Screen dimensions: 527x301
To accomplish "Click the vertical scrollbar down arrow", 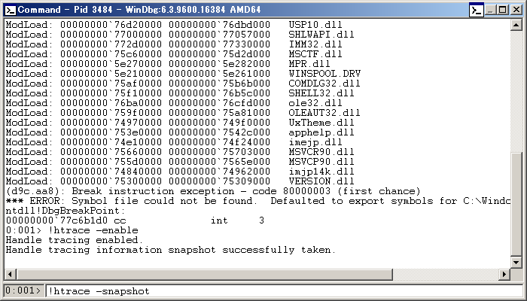I will [x=516, y=262].
